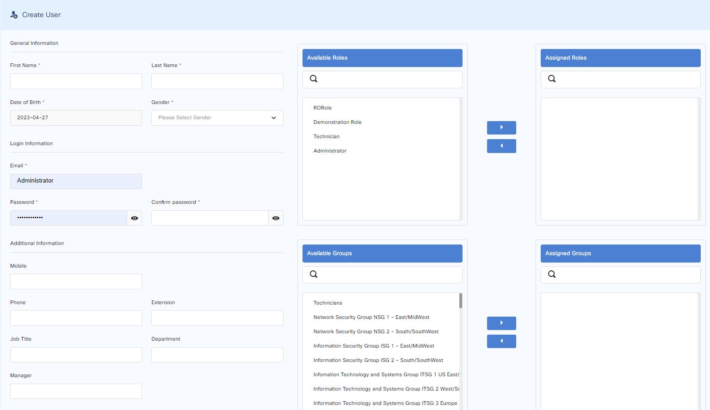Select Information Security Group ISG 2 South/SouthWest
This screenshot has height=410, width=710.
point(378,360)
